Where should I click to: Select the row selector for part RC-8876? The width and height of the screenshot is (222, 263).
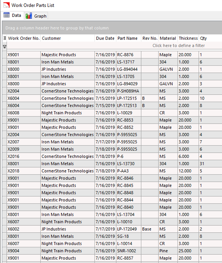click(x=5, y=55)
